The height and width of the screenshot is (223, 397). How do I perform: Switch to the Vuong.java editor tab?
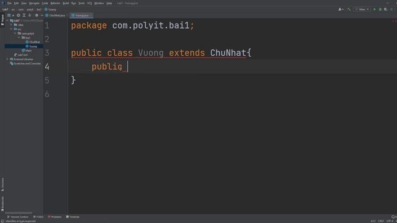coord(81,15)
